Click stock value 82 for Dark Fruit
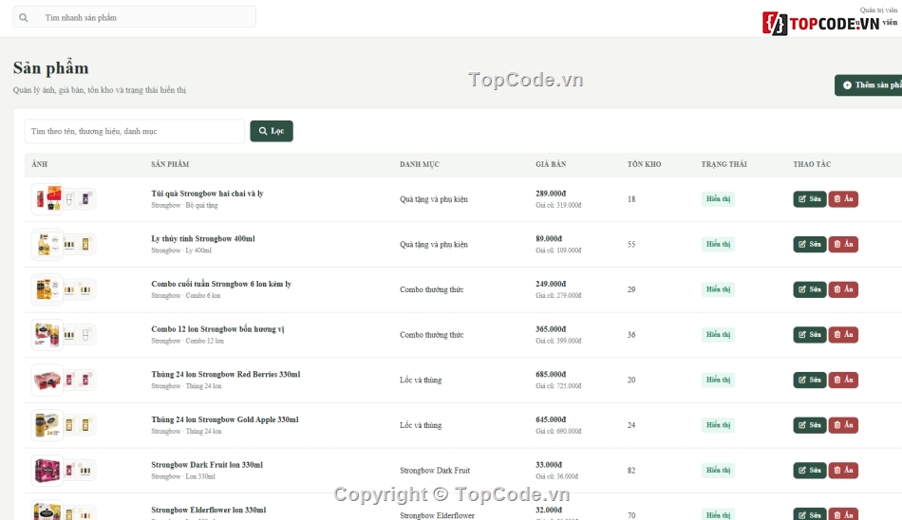 631,471
